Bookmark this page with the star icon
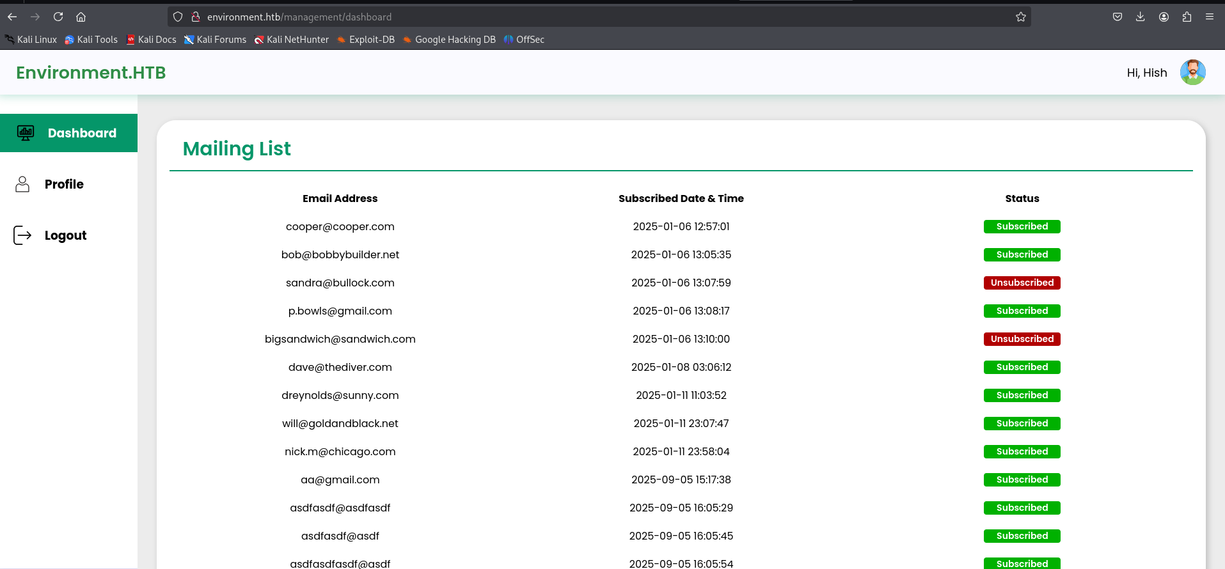This screenshot has height=569, width=1225. 1020,17
